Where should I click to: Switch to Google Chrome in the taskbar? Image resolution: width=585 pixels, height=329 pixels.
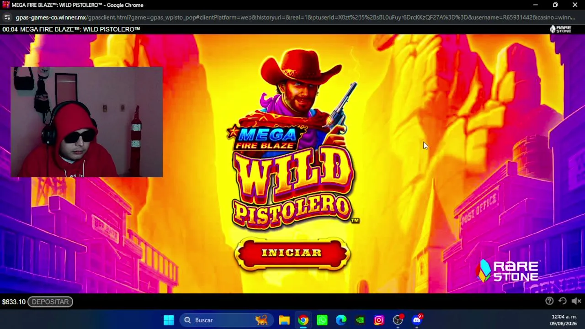point(303,320)
